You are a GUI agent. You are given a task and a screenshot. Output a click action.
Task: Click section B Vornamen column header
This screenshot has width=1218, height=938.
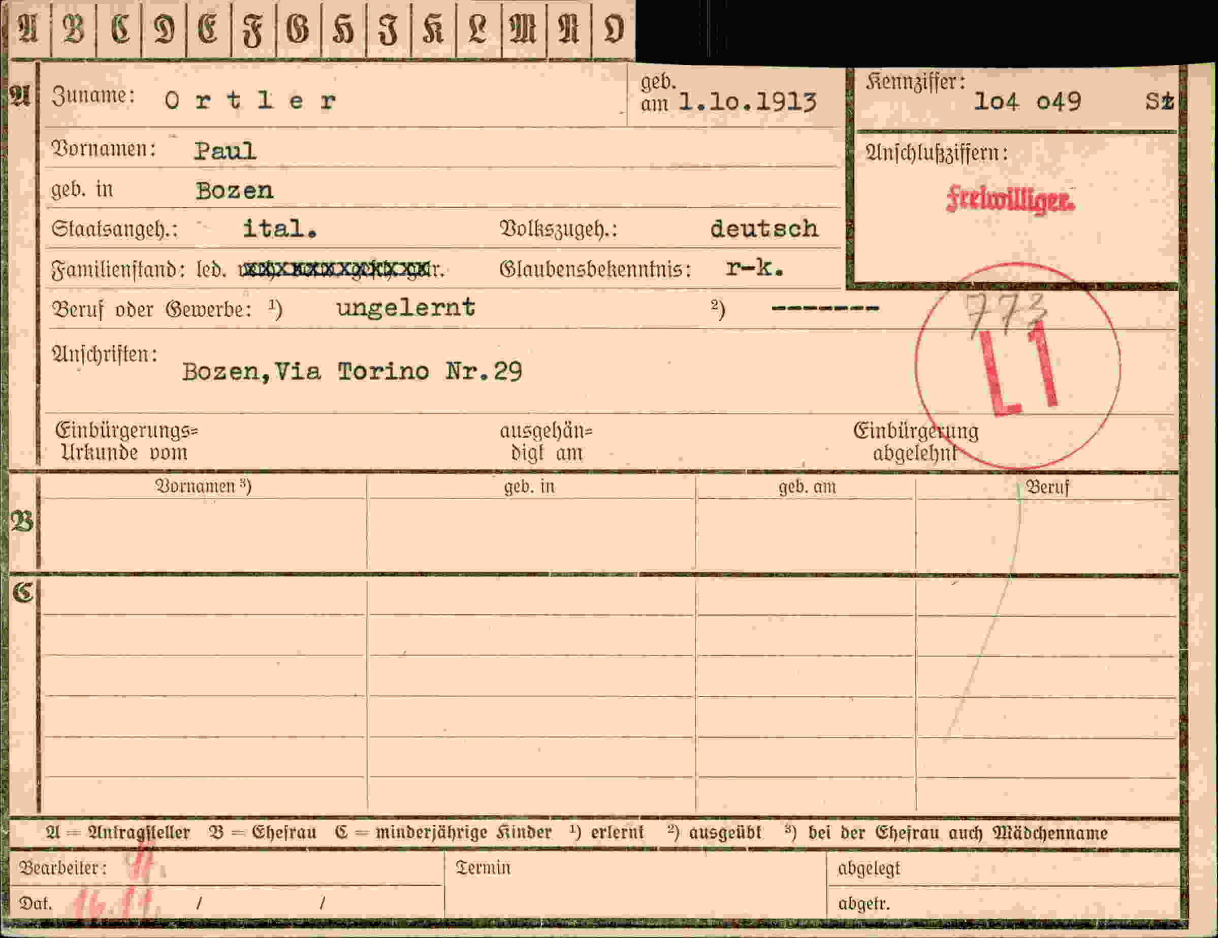click(x=203, y=487)
